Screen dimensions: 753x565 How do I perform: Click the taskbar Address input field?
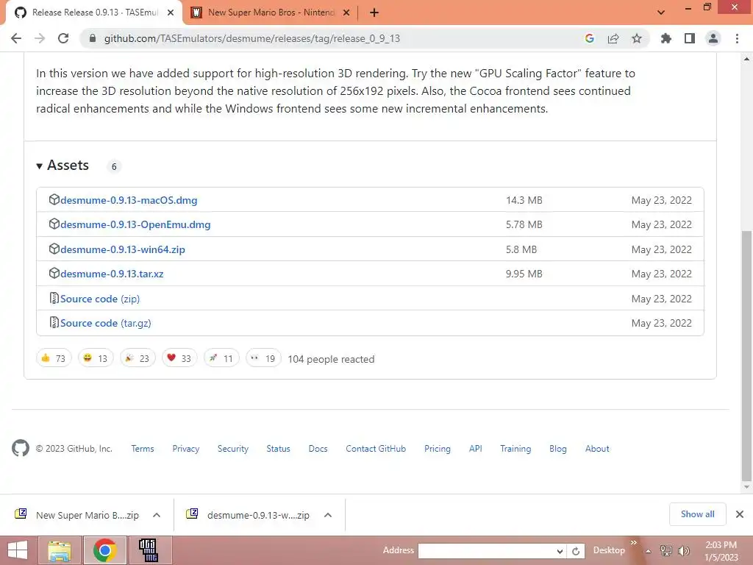[487, 551]
